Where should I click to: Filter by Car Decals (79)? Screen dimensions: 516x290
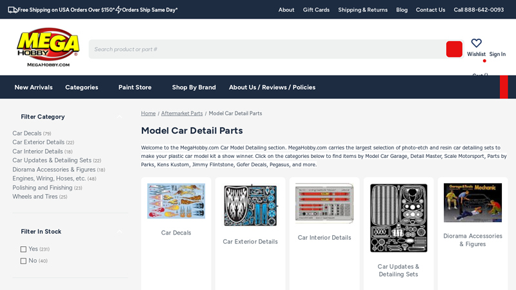point(32,133)
